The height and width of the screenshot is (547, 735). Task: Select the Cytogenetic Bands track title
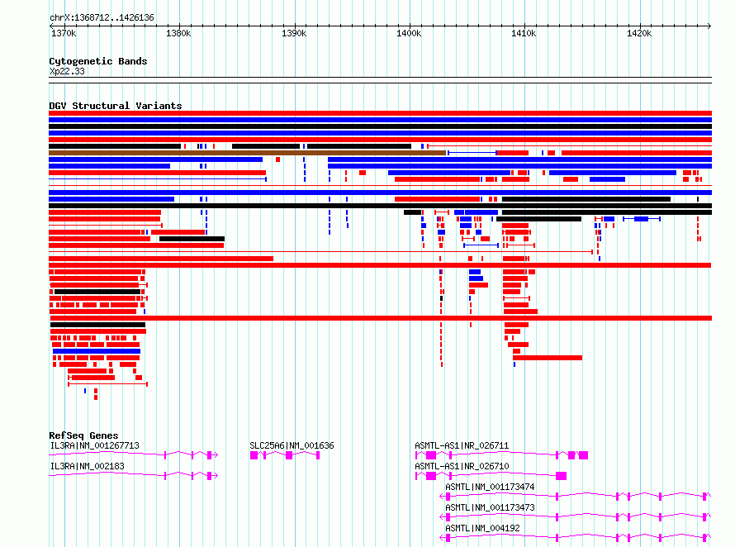(98, 61)
